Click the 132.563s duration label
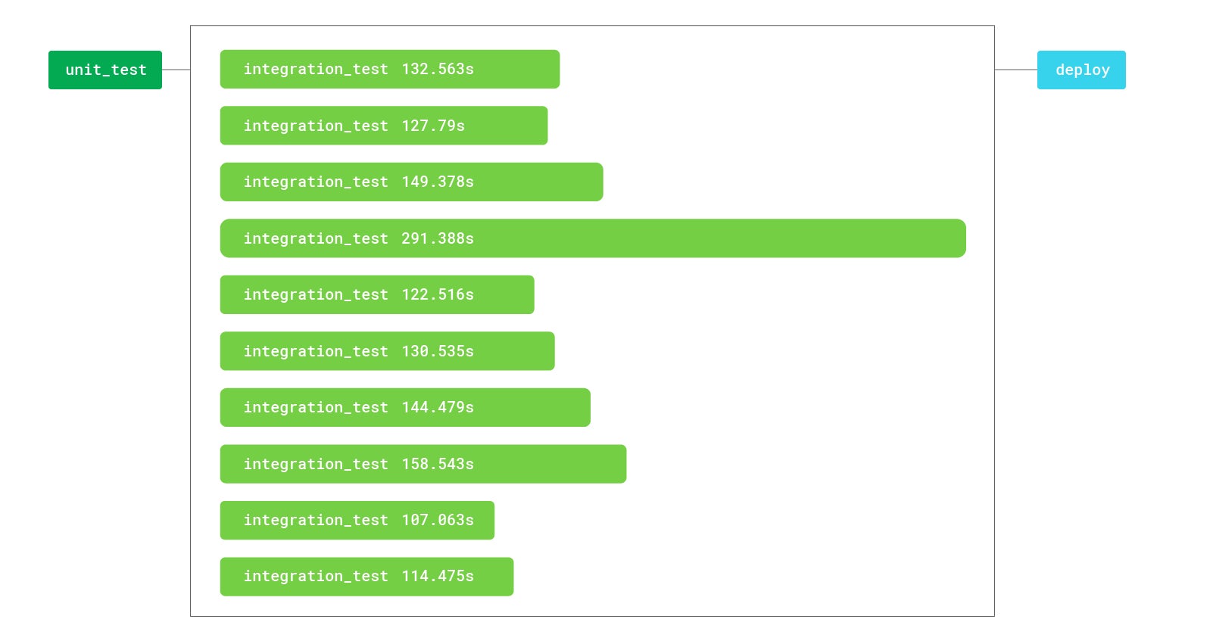 coord(438,69)
